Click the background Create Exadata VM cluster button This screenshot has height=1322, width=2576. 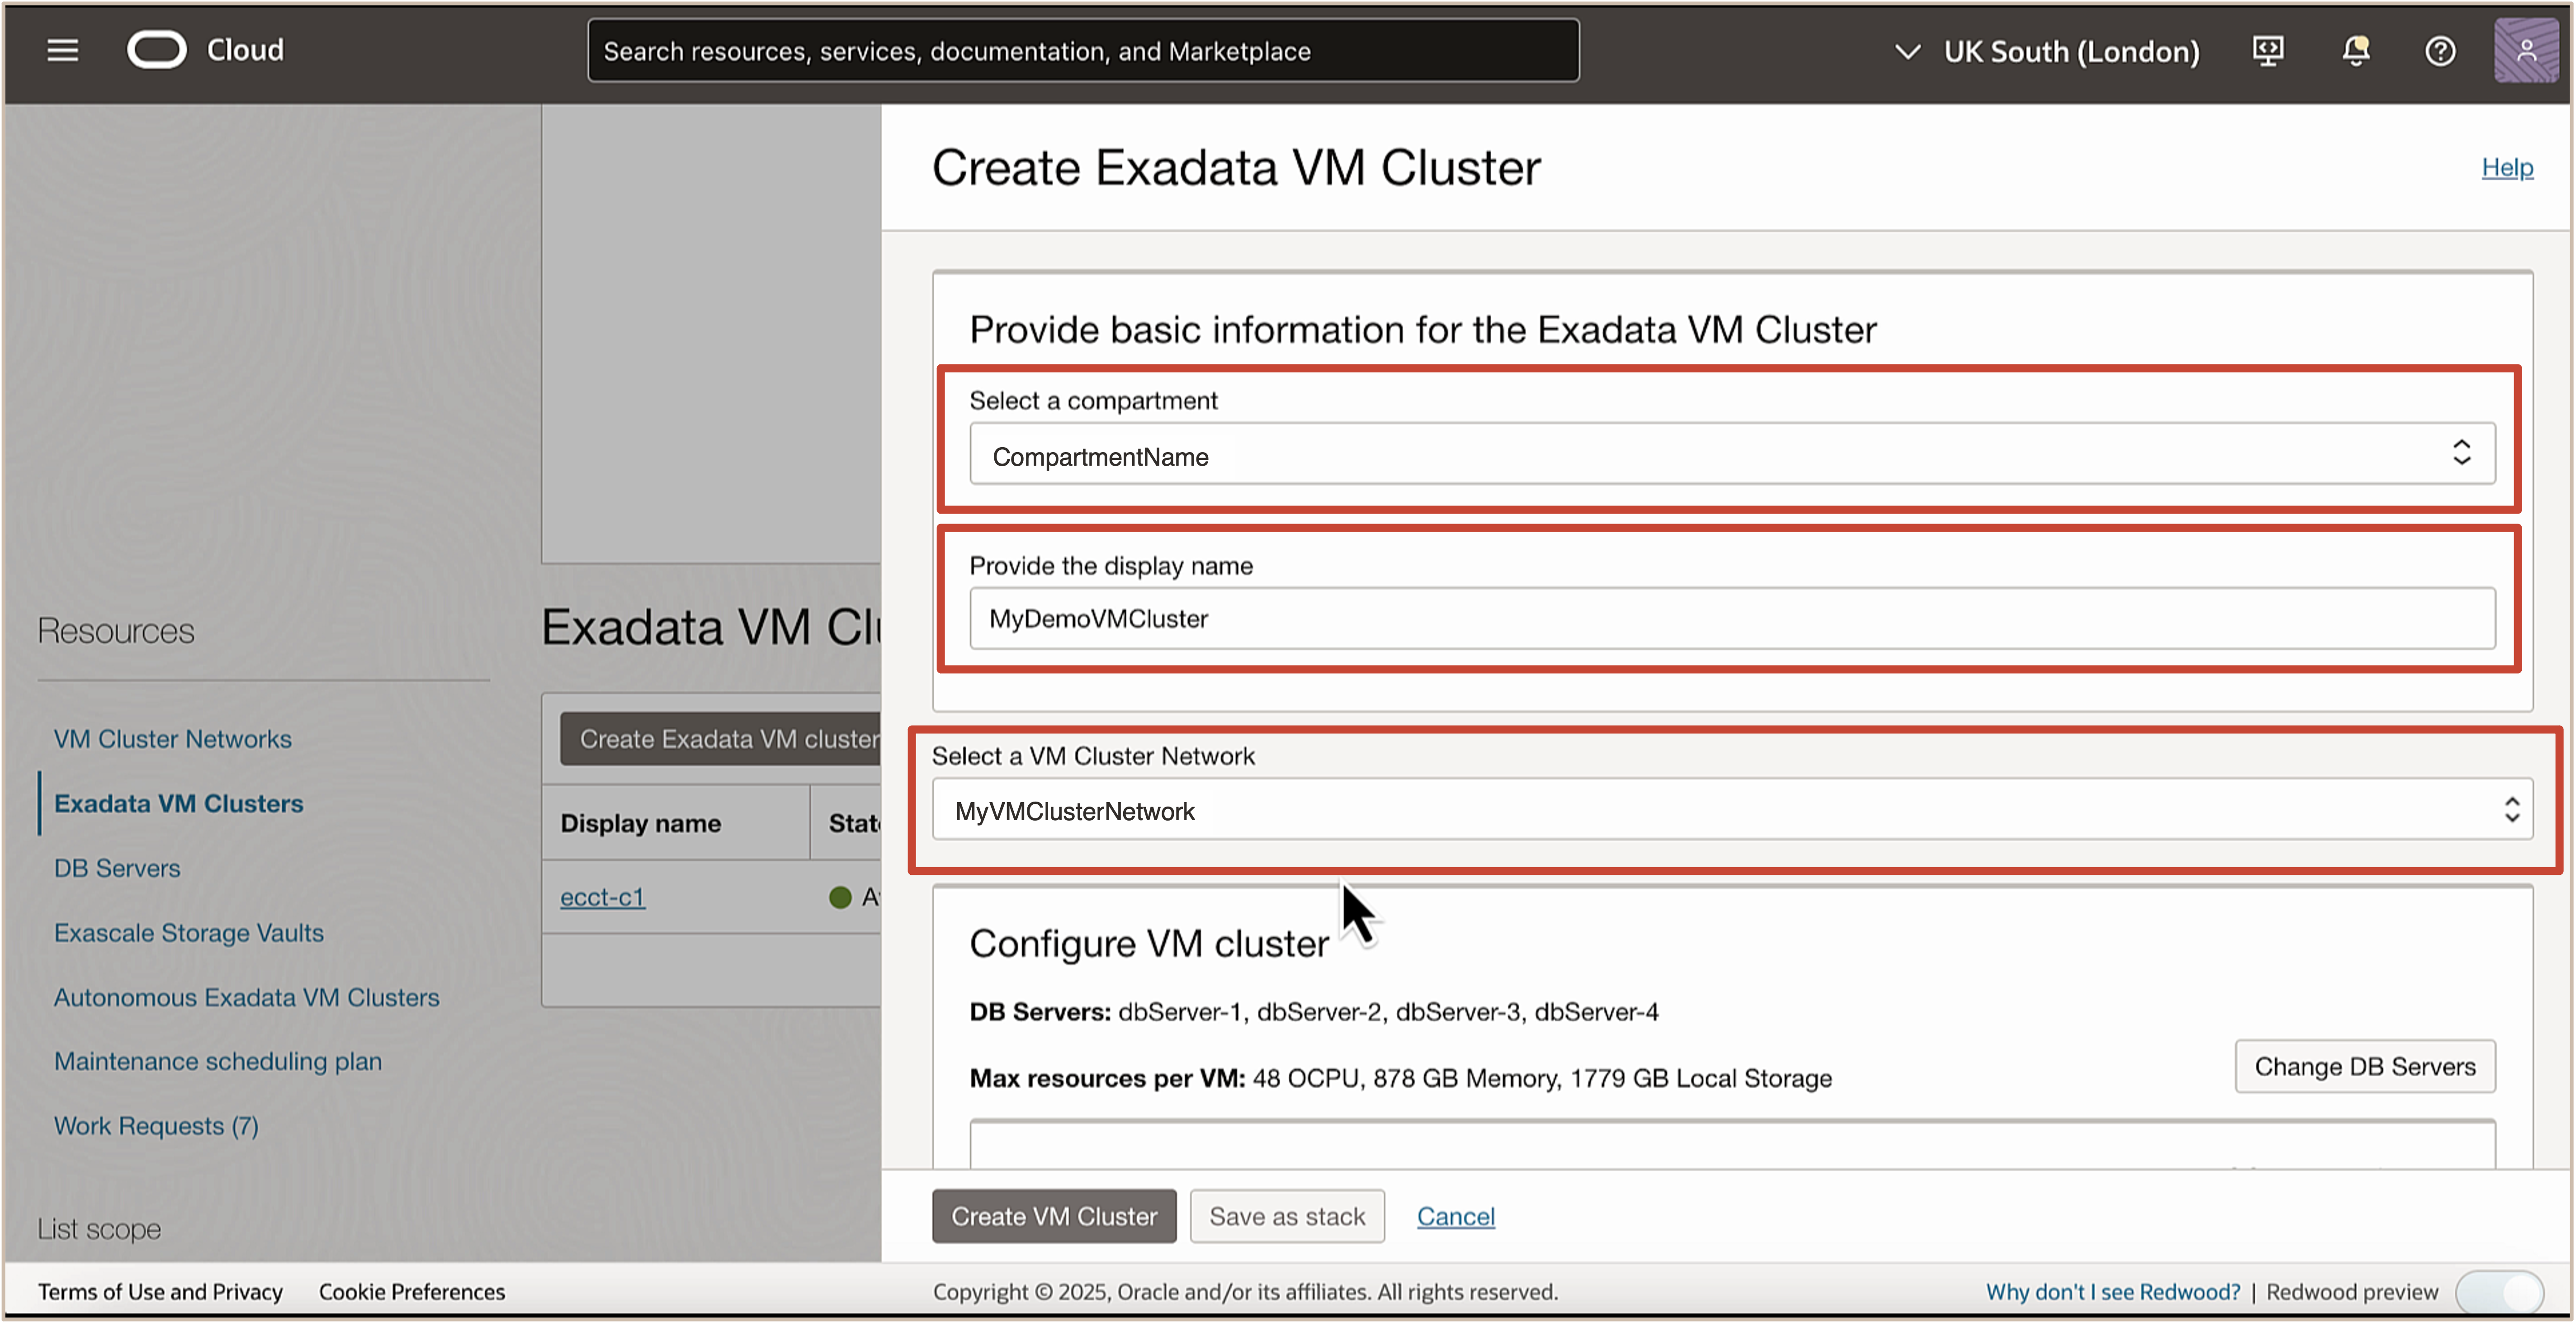tap(720, 739)
